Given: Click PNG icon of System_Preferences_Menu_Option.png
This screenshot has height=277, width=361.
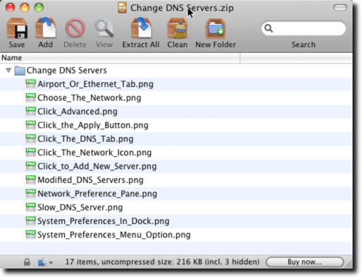Looking at the screenshot, I should [x=30, y=234].
